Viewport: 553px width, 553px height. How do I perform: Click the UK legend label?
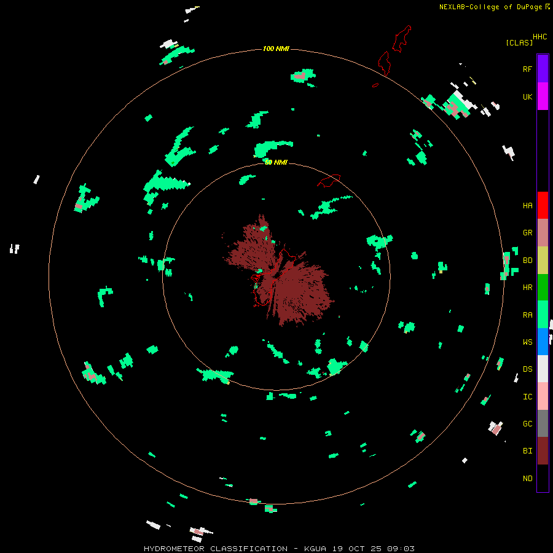point(527,96)
